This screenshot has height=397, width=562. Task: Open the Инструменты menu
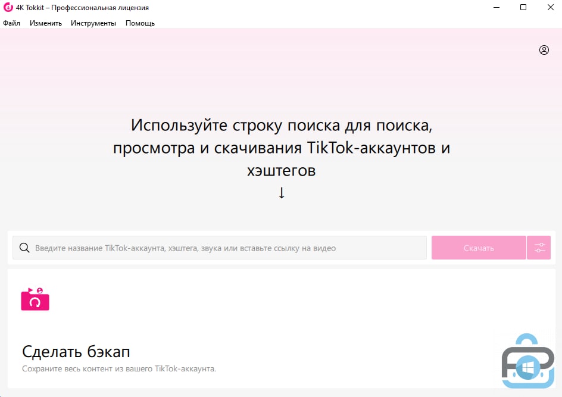pos(93,23)
